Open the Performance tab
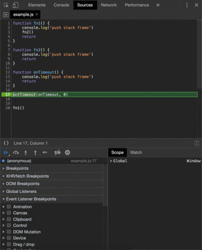The height and width of the screenshot is (250, 202). coord(137,5)
